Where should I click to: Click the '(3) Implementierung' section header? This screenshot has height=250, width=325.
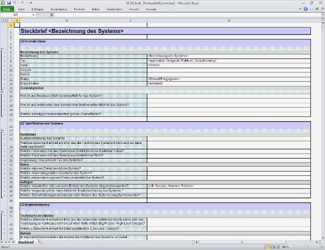165,206
